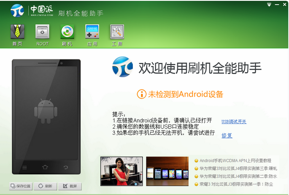Click the orange info warning icon
289x195 pixels.
141,94
